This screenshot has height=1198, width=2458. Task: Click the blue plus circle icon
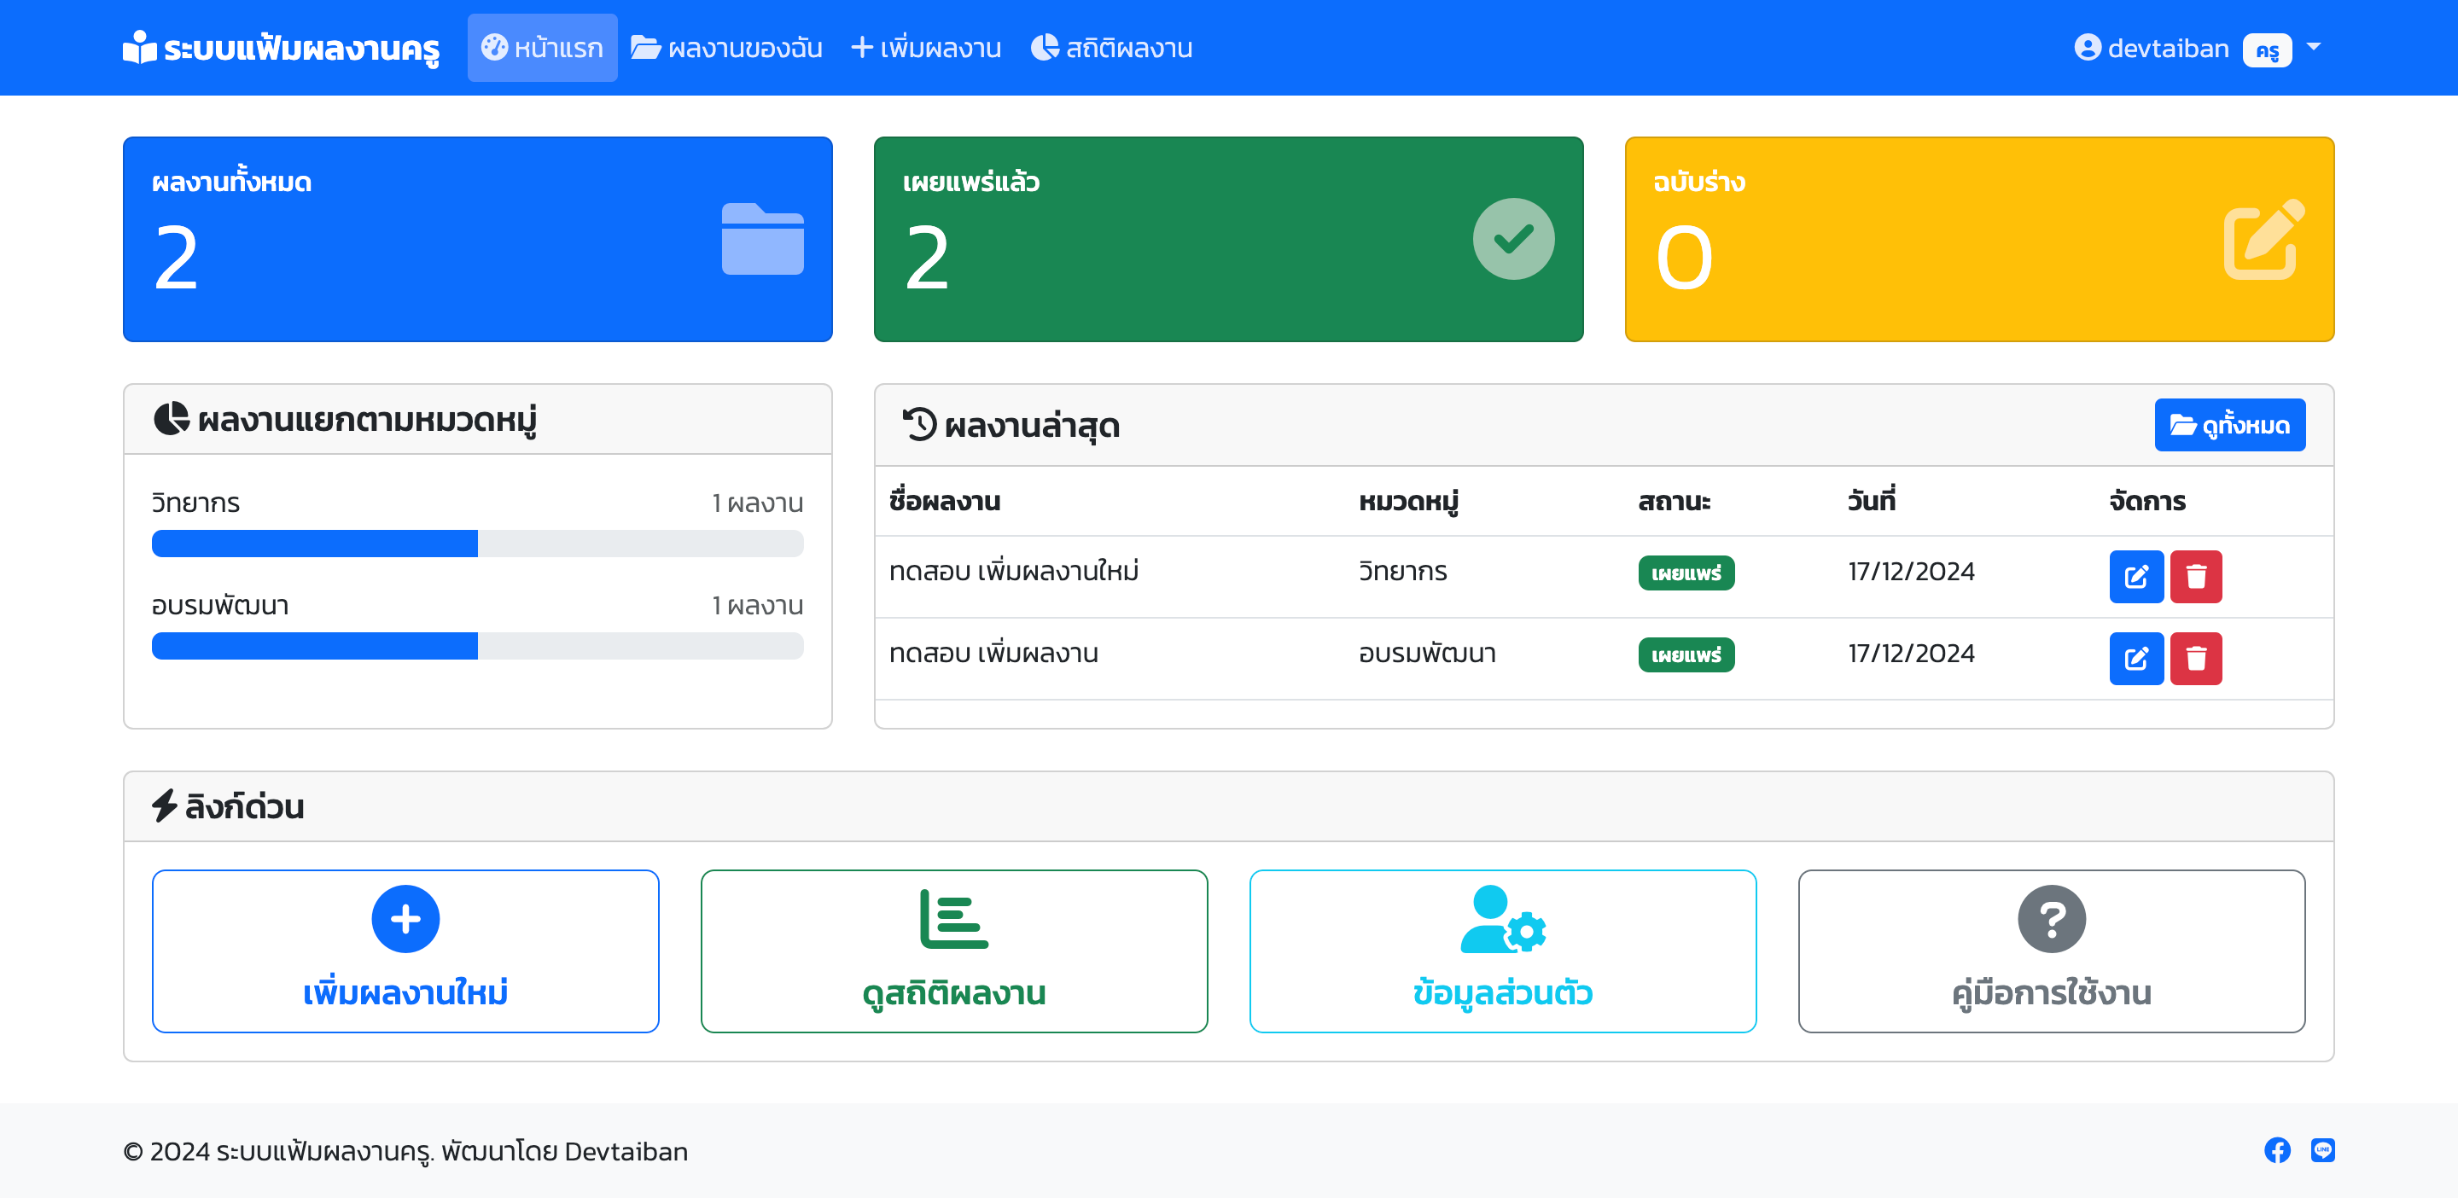[x=405, y=918]
